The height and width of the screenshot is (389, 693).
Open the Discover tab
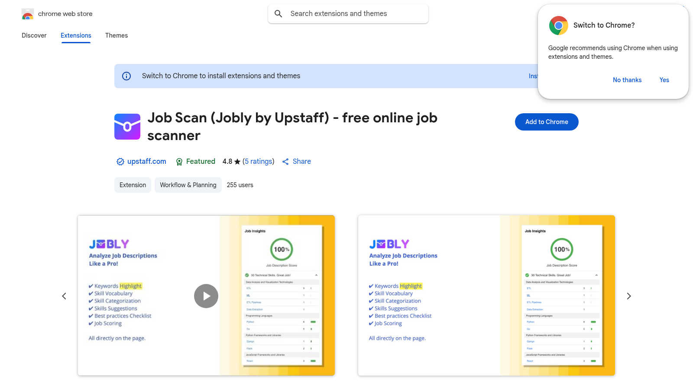pyautogui.click(x=34, y=35)
